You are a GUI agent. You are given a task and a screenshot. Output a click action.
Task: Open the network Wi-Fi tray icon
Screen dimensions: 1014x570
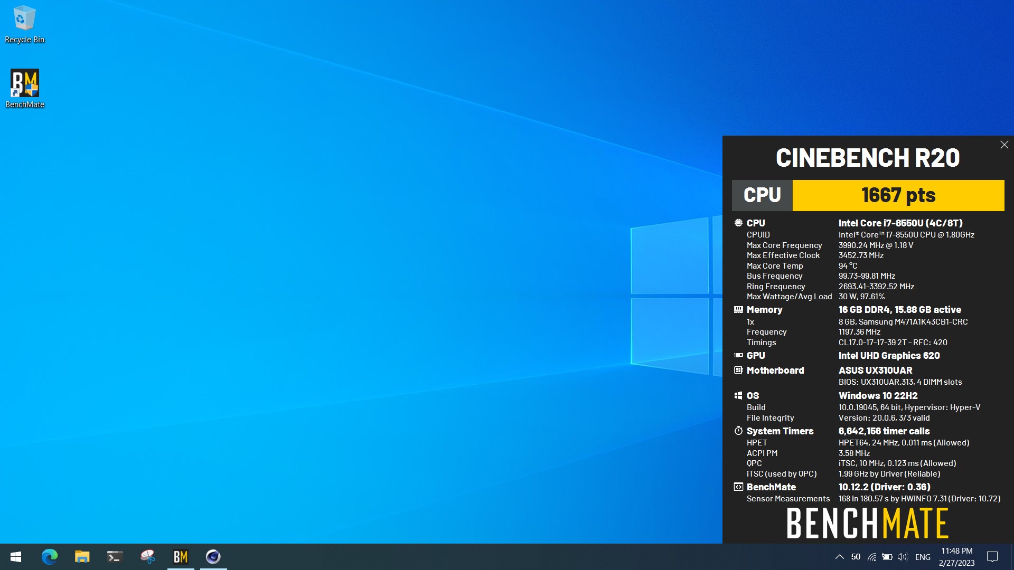tap(872, 557)
